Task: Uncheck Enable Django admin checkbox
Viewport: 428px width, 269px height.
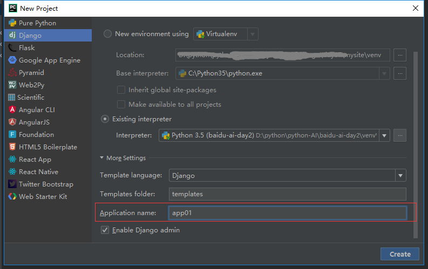Action: click(105, 230)
